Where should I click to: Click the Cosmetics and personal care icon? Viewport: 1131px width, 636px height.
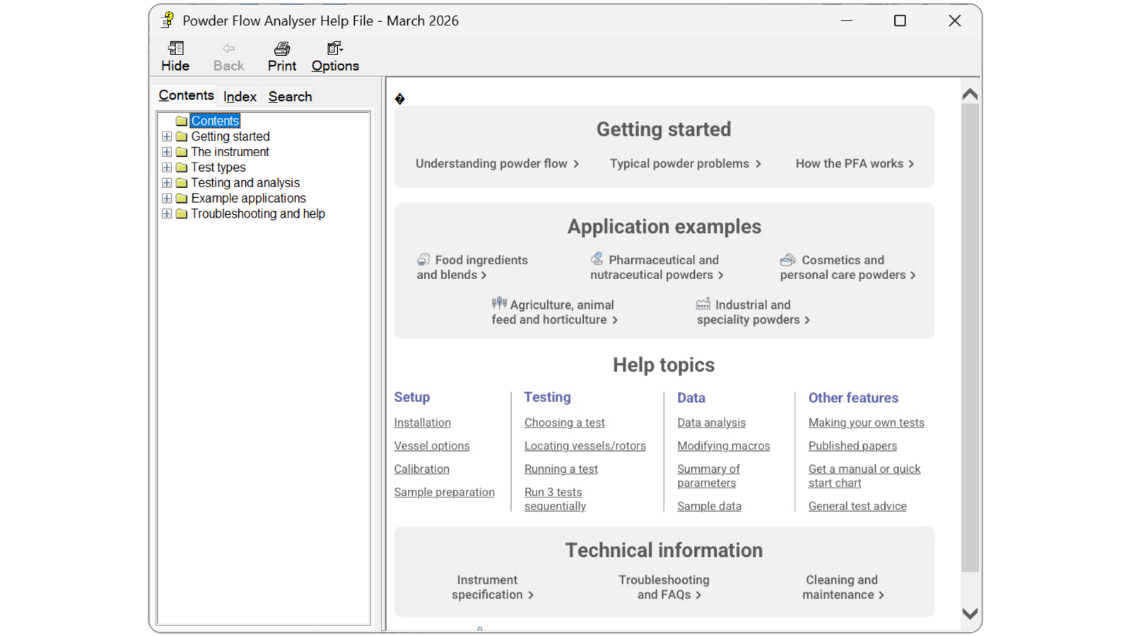pos(787,259)
